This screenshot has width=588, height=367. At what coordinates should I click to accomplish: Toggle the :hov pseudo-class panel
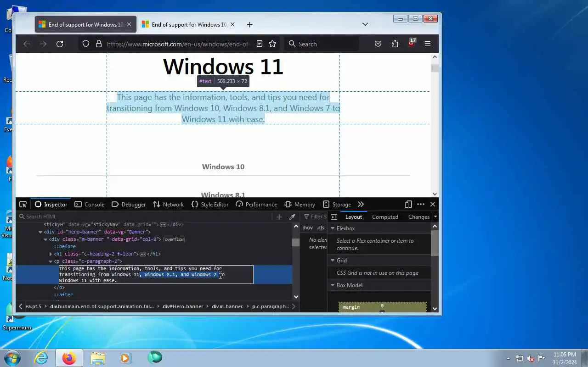308,228
